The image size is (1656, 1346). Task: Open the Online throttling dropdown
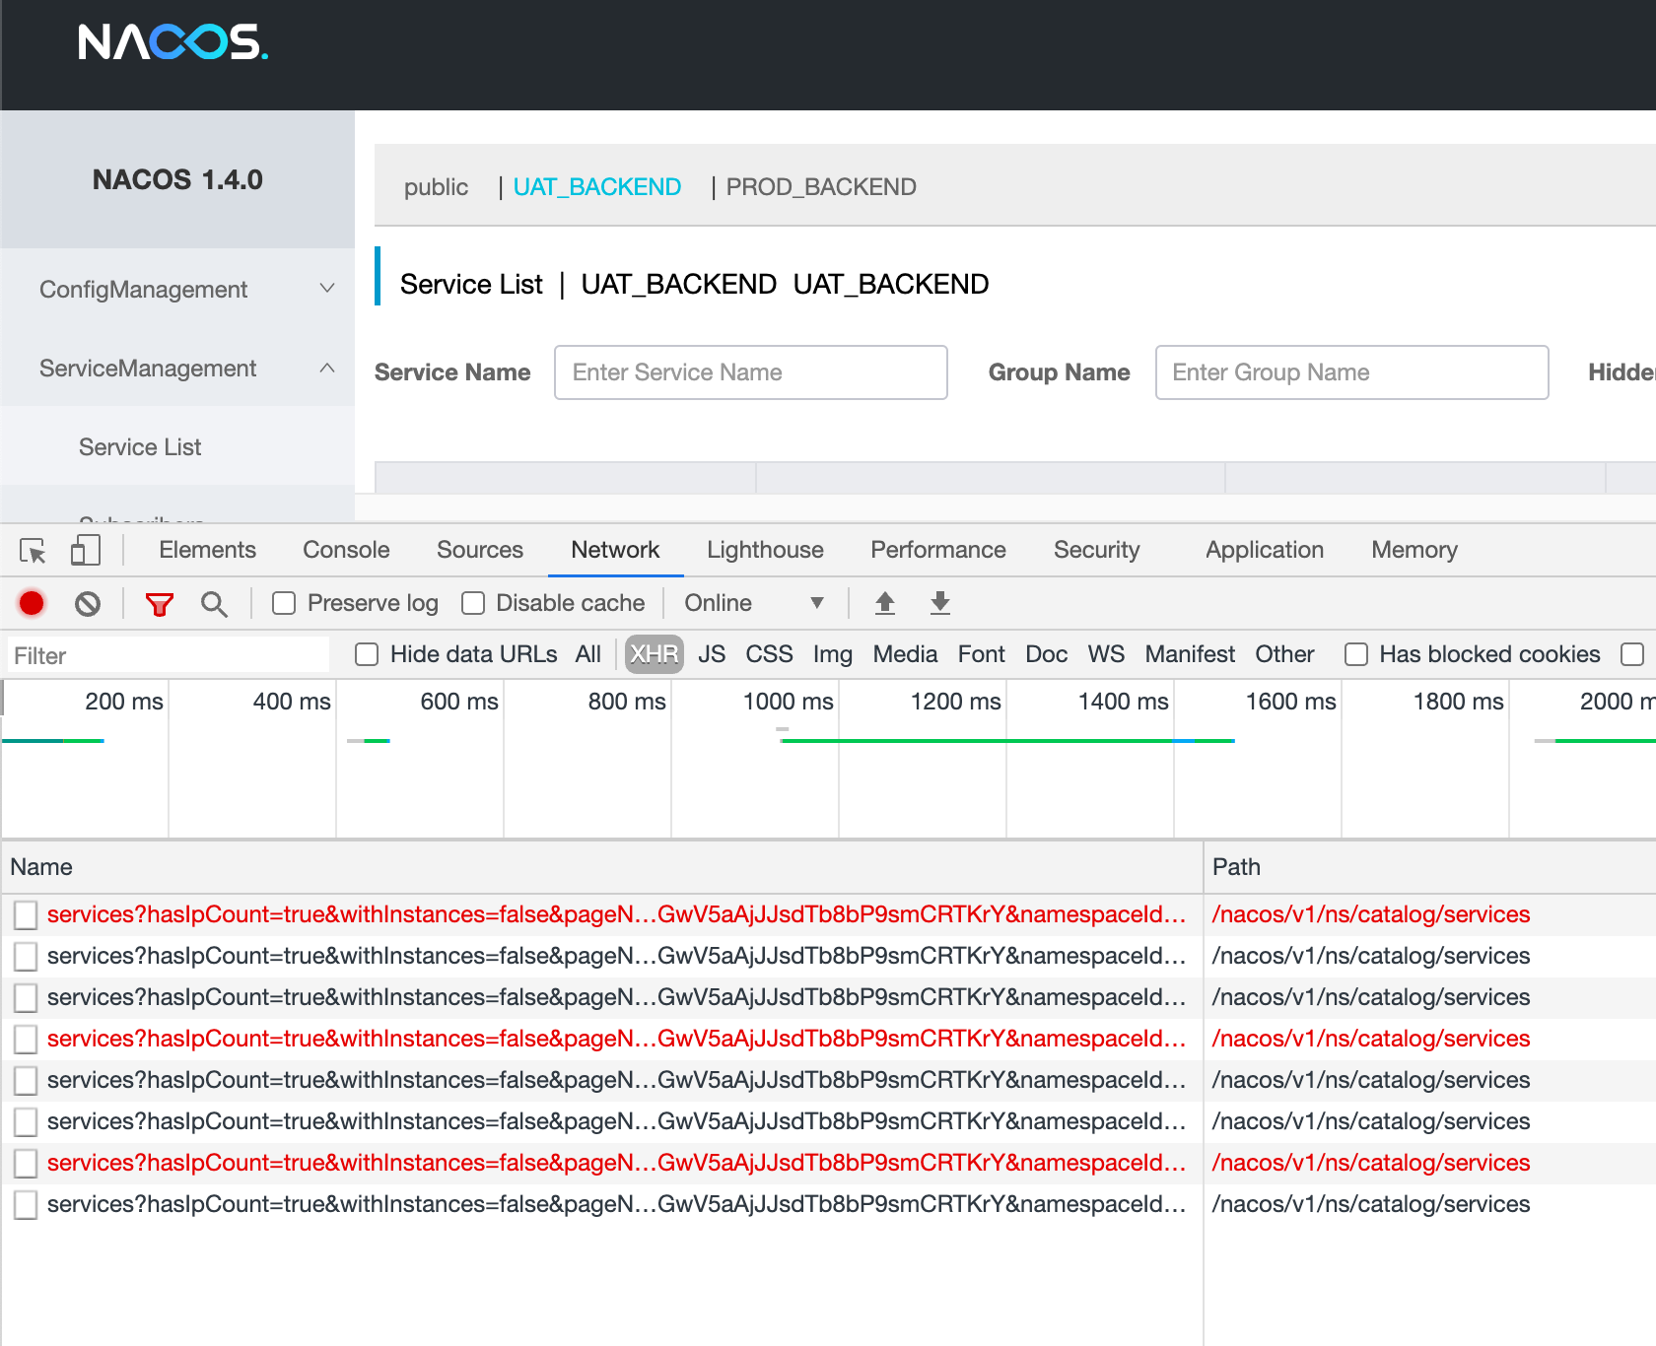coord(754,603)
